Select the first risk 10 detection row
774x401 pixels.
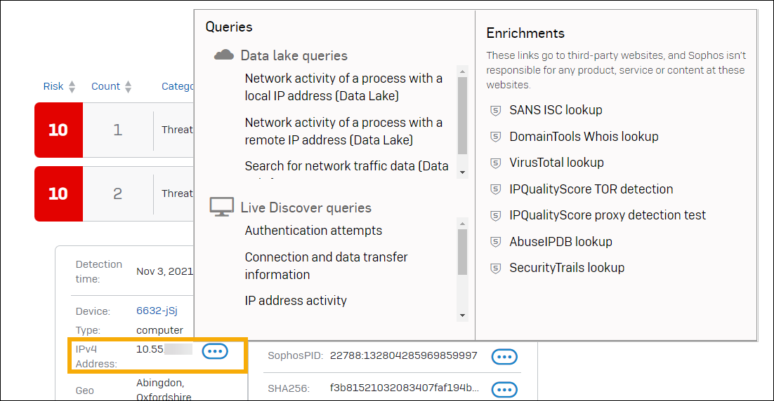114,130
